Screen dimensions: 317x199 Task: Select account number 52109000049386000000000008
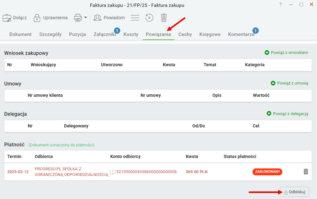147,172
